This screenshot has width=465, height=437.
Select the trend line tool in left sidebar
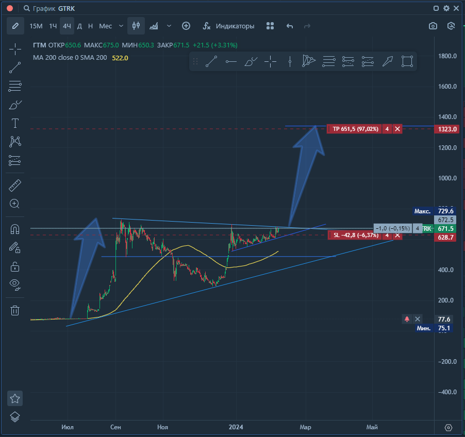coord(15,68)
